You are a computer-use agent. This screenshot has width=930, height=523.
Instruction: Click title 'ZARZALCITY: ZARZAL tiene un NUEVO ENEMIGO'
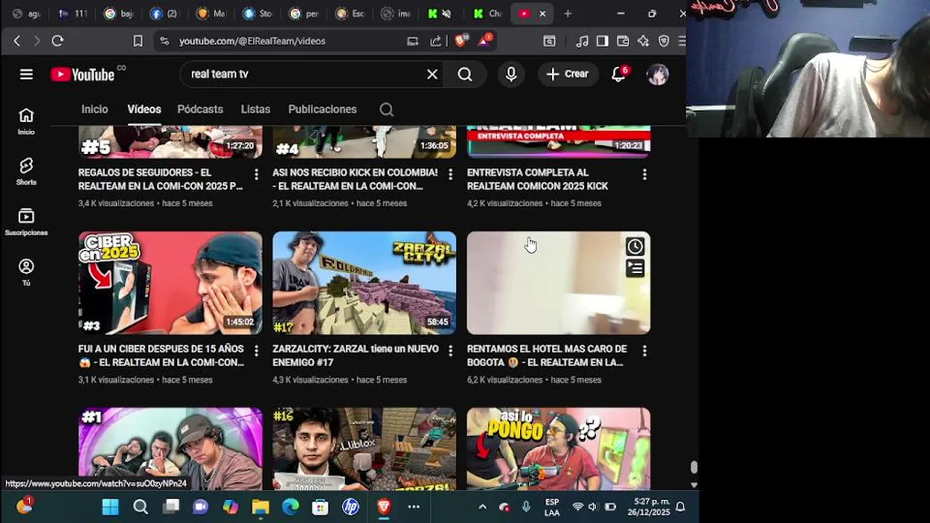pyautogui.click(x=355, y=356)
